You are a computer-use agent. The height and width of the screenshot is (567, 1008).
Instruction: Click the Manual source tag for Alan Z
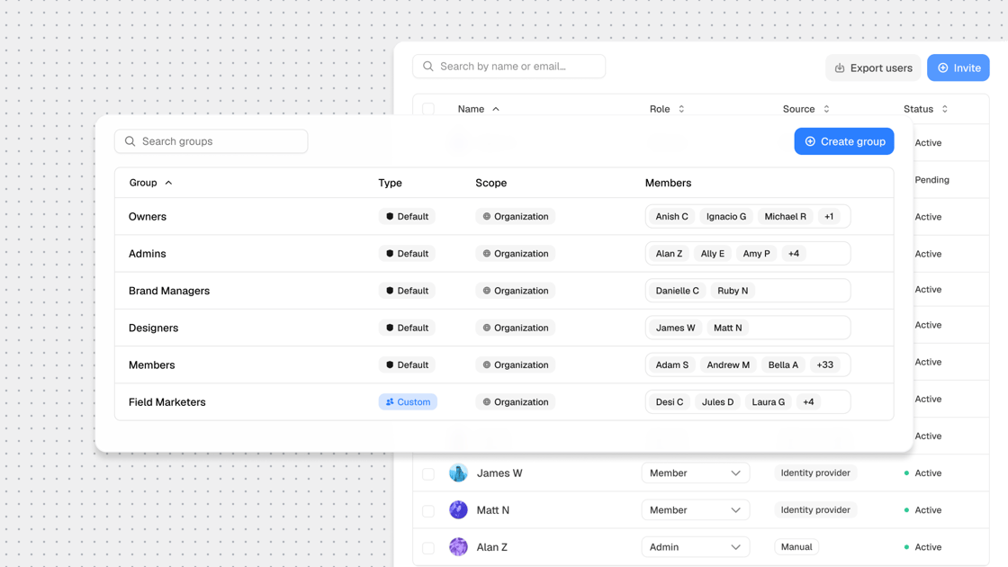[x=796, y=547]
